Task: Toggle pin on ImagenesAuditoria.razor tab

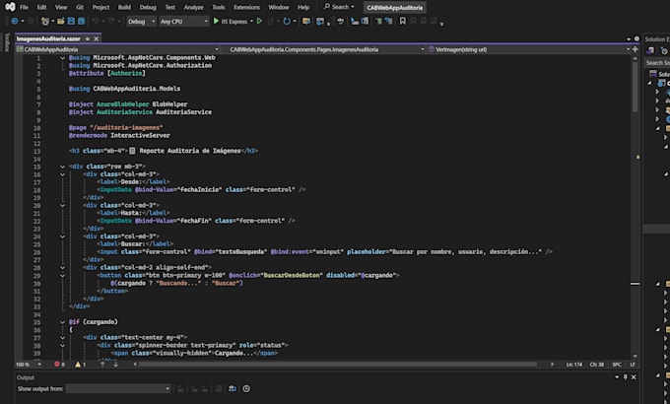Action: tap(88, 38)
